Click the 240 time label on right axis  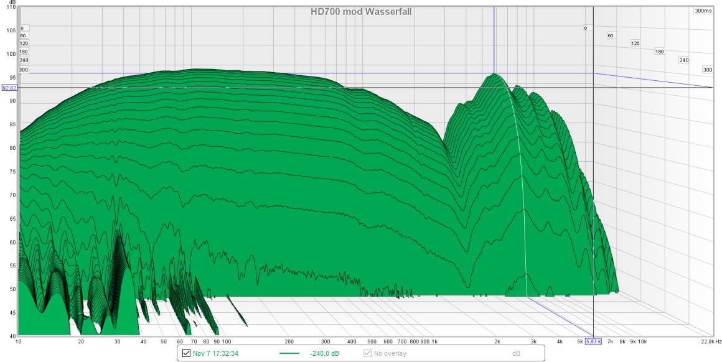pos(683,58)
